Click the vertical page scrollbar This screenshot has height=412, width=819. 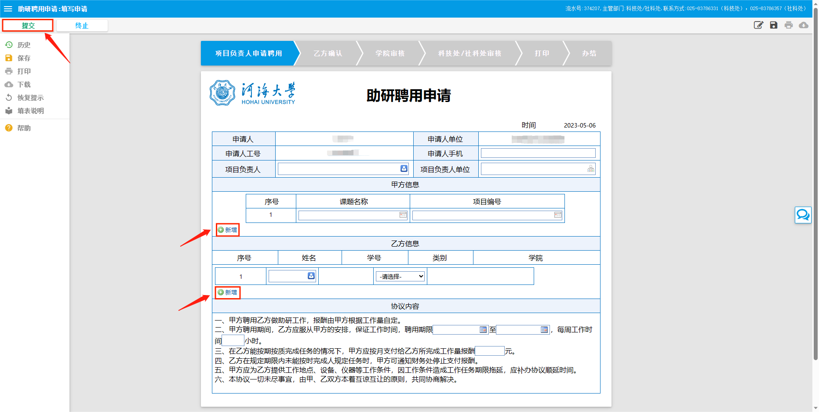tap(815, 185)
